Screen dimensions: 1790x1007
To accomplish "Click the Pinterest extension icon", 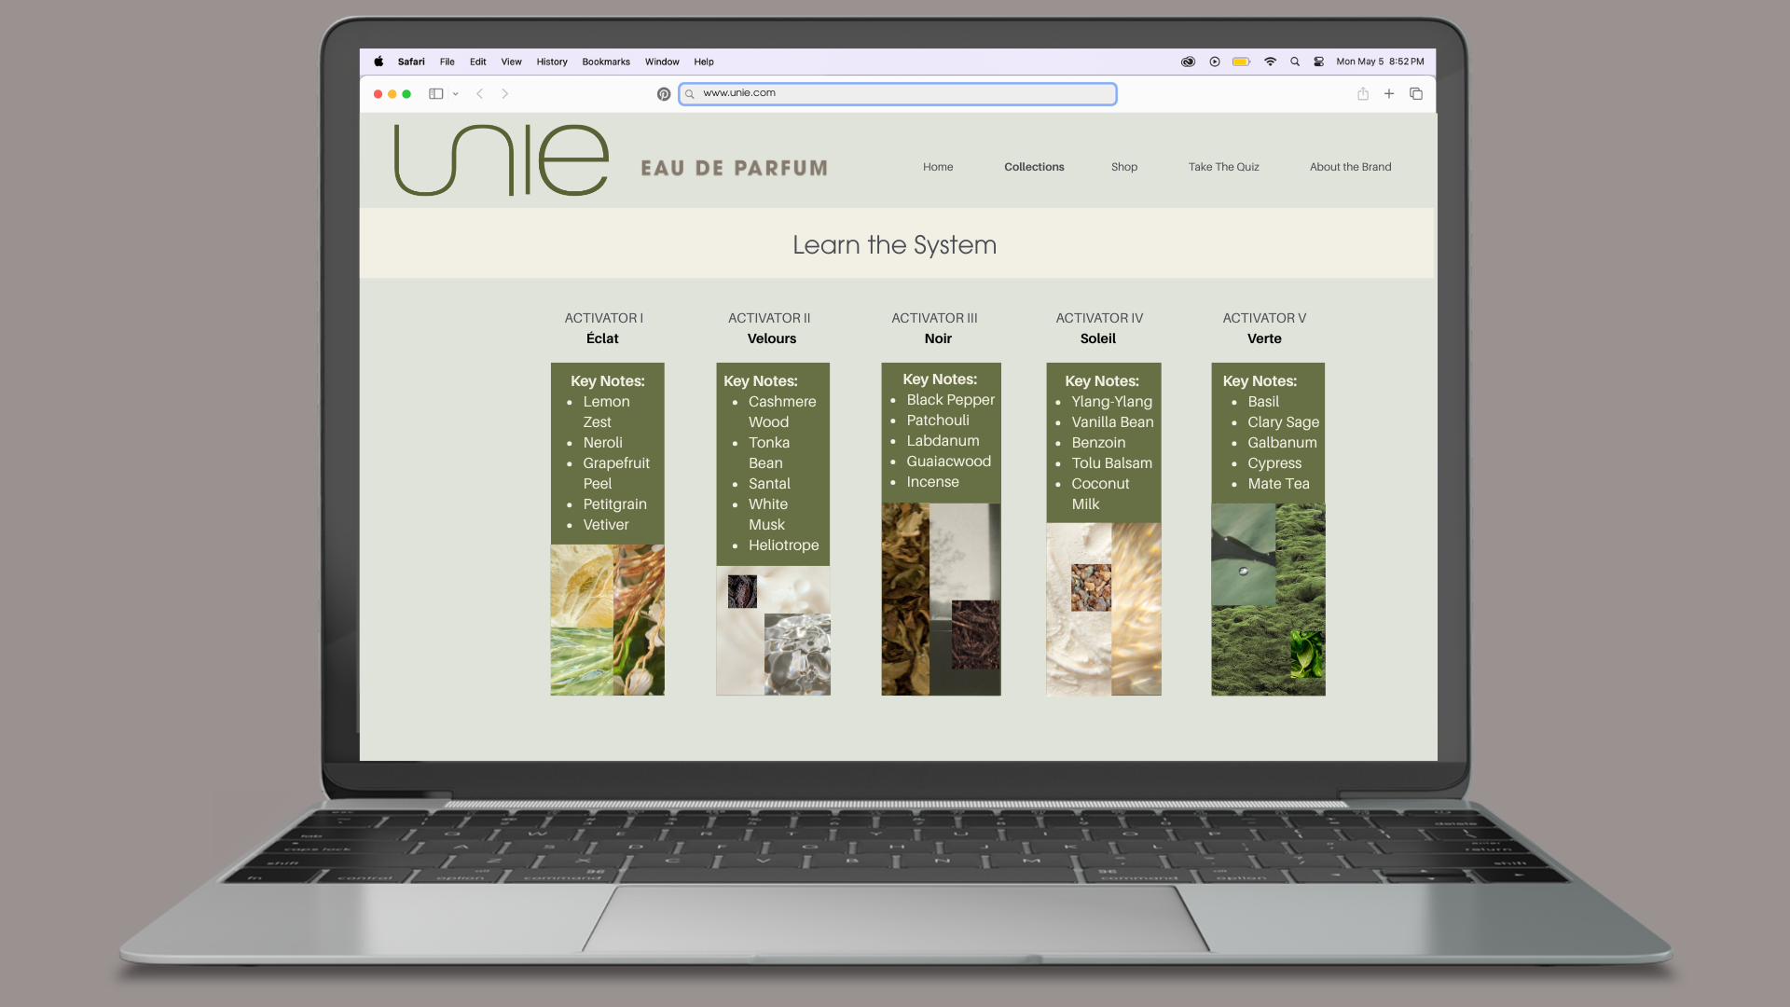I will point(664,94).
